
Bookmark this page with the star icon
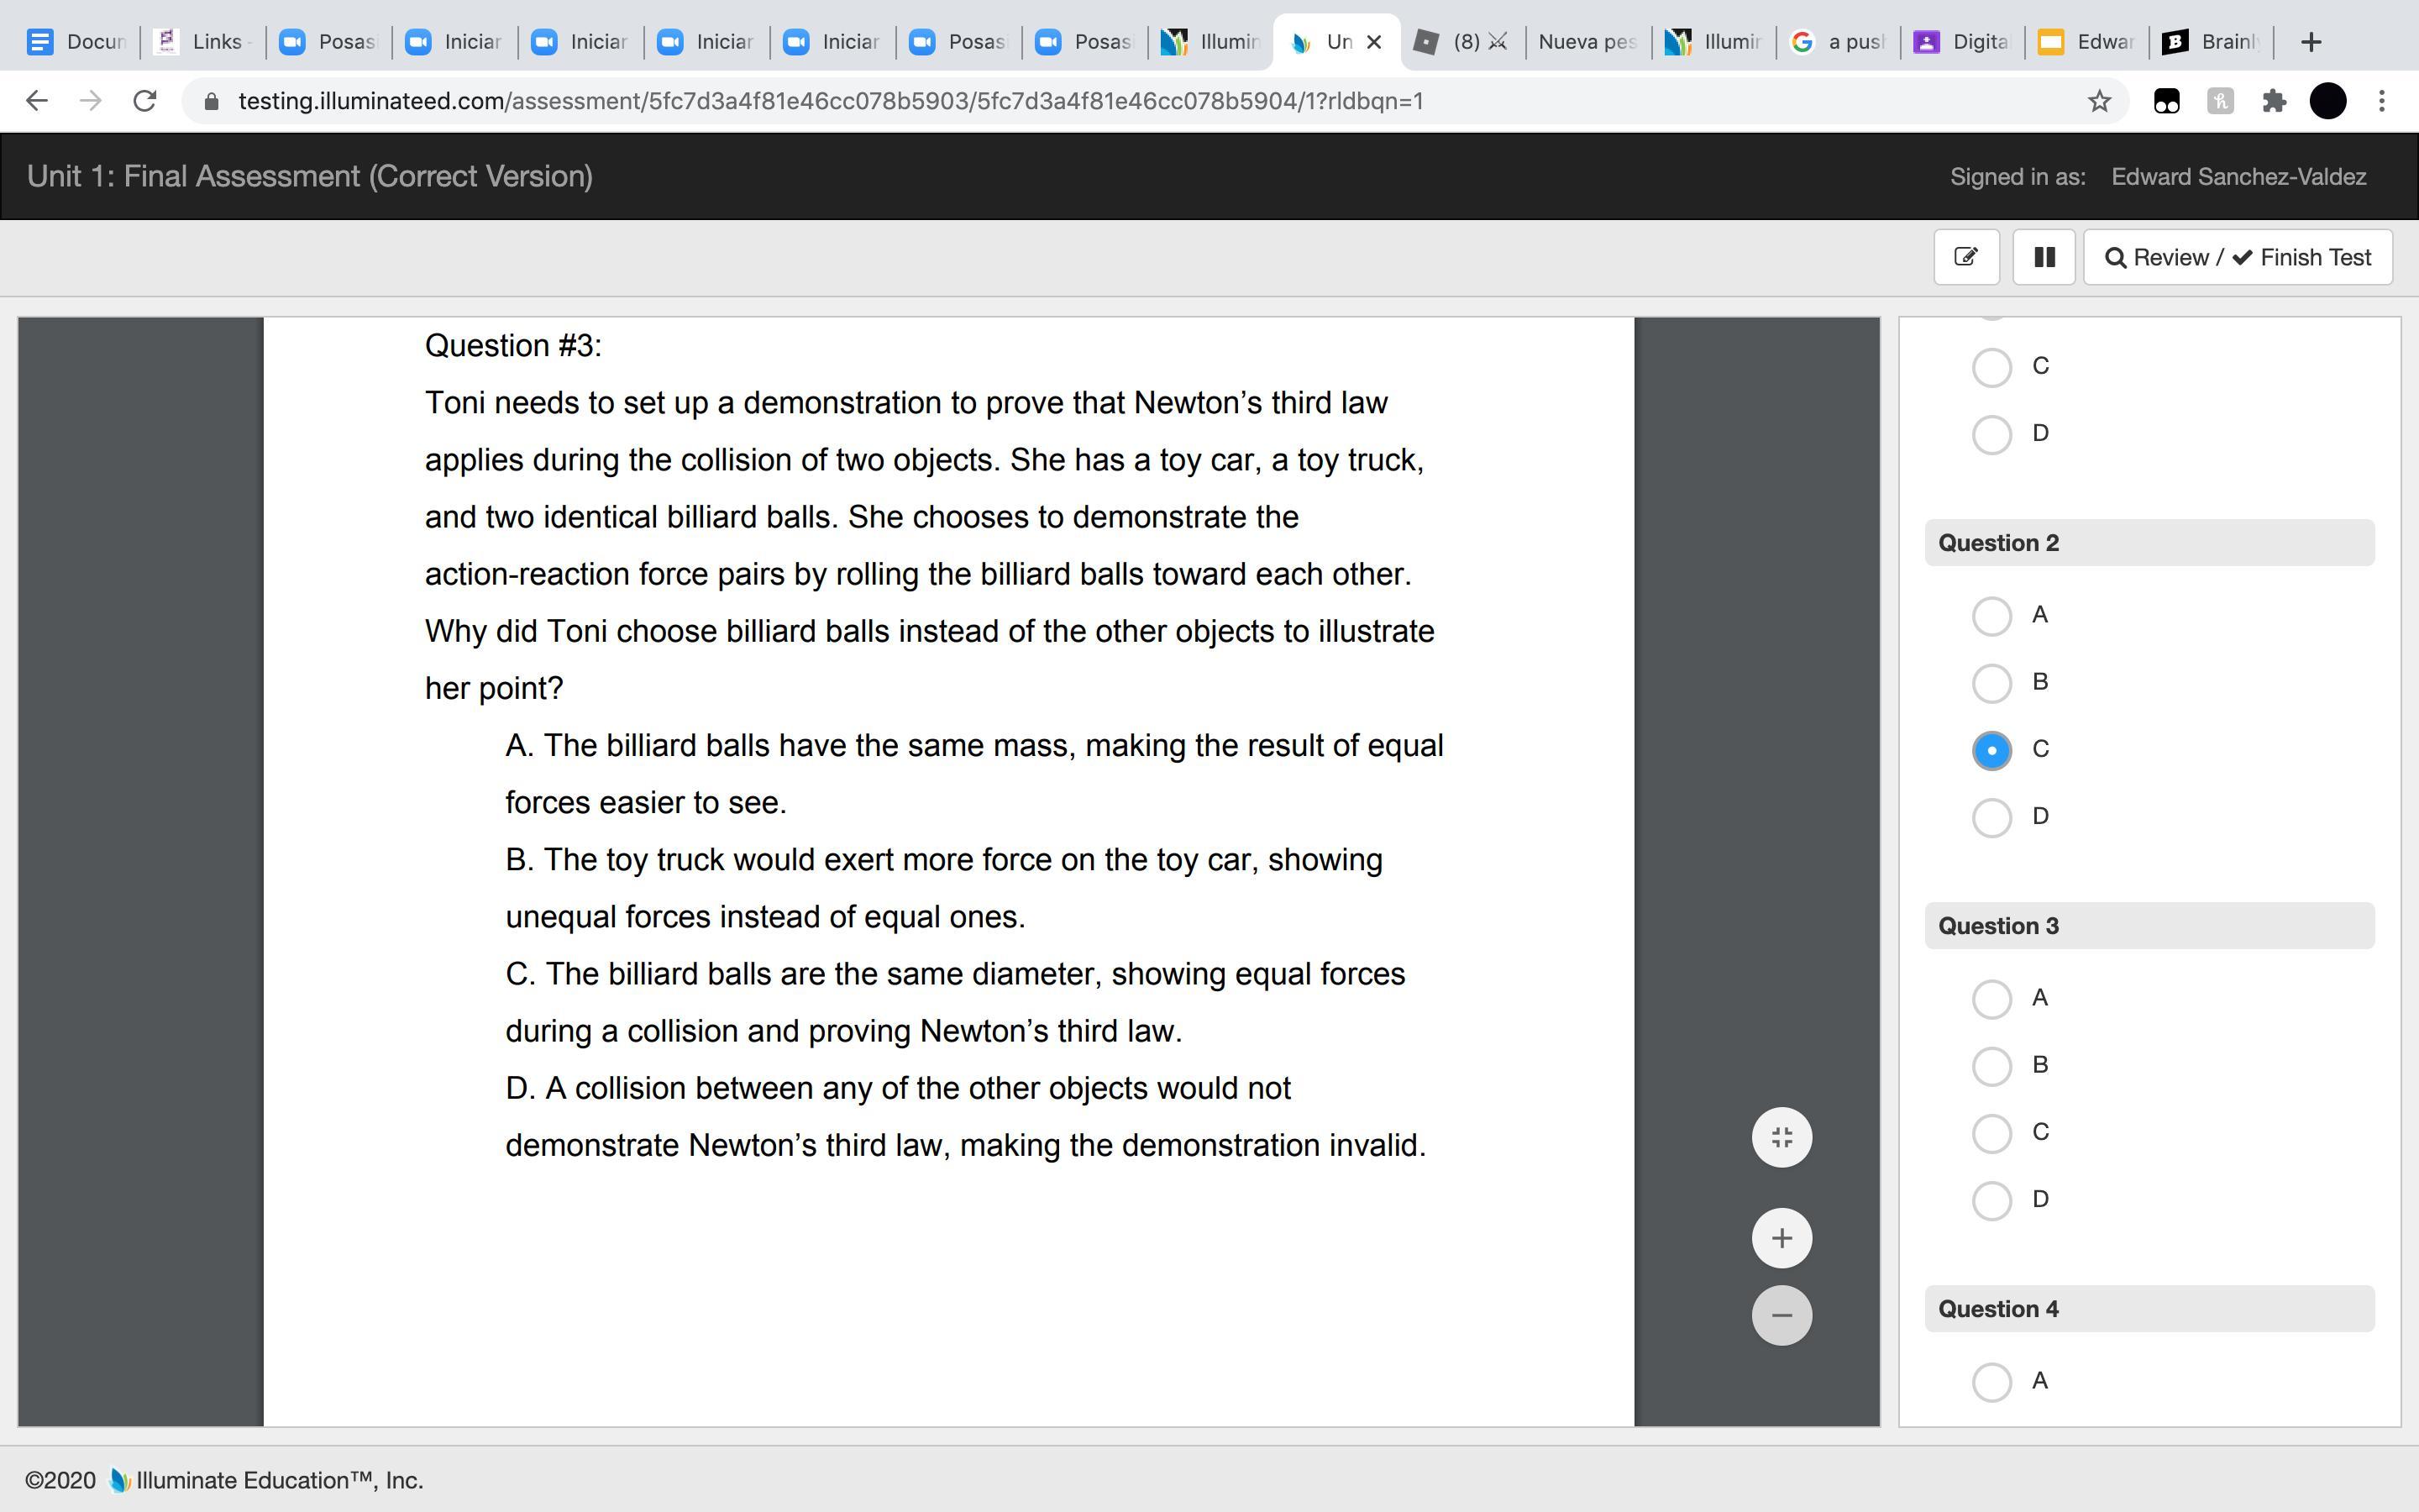pos(2098,101)
